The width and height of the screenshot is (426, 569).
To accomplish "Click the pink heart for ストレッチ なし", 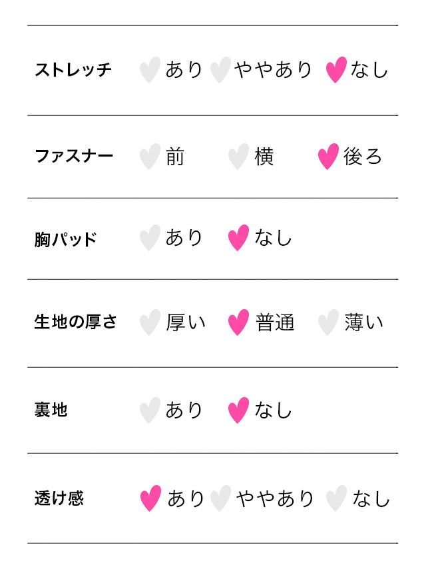I will tap(336, 70).
